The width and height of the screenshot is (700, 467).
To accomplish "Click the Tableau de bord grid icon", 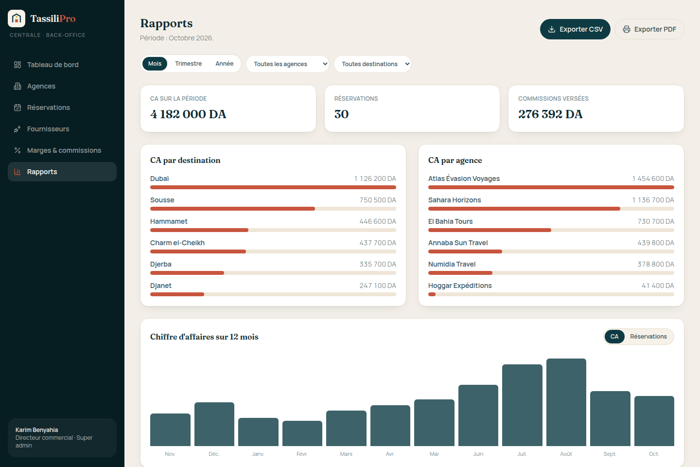I will 17,65.
